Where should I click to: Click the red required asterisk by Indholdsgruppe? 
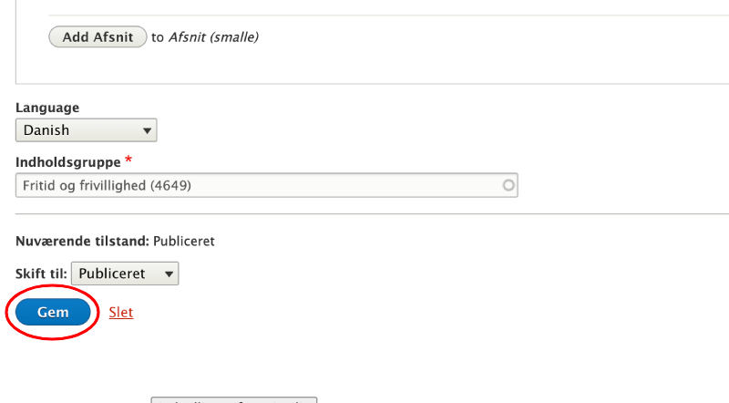[129, 160]
